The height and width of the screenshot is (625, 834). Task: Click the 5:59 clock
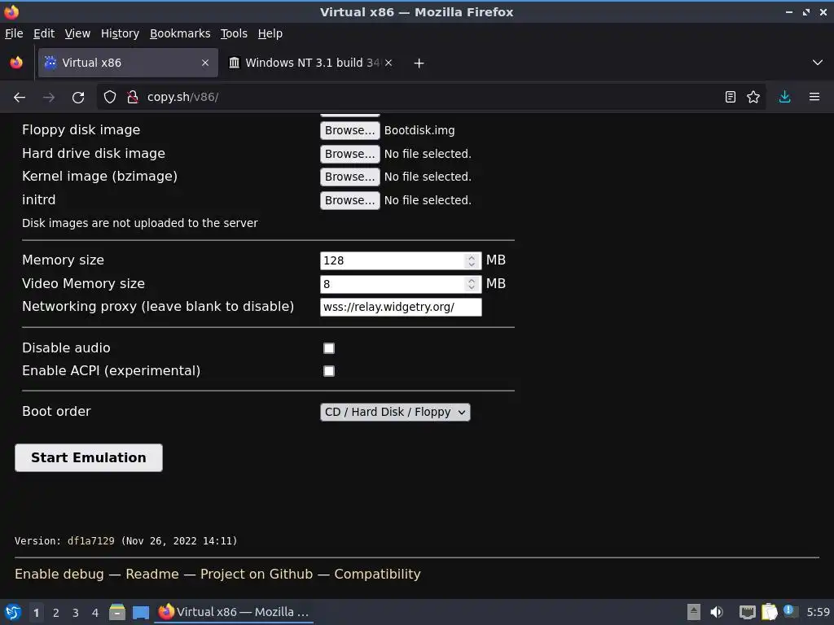(x=818, y=612)
